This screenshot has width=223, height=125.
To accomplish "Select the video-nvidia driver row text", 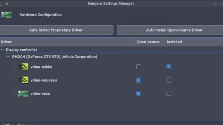I will point(41,67).
